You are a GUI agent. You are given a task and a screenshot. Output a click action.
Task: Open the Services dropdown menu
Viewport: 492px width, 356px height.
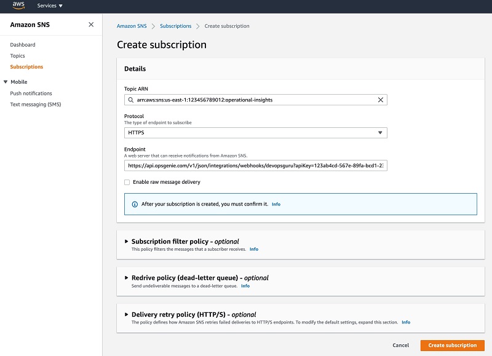tap(50, 6)
